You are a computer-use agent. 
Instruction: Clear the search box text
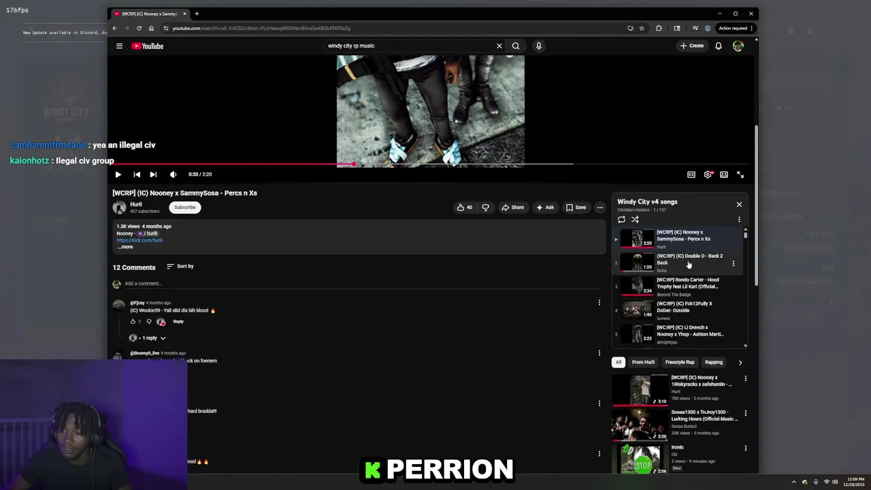(499, 46)
